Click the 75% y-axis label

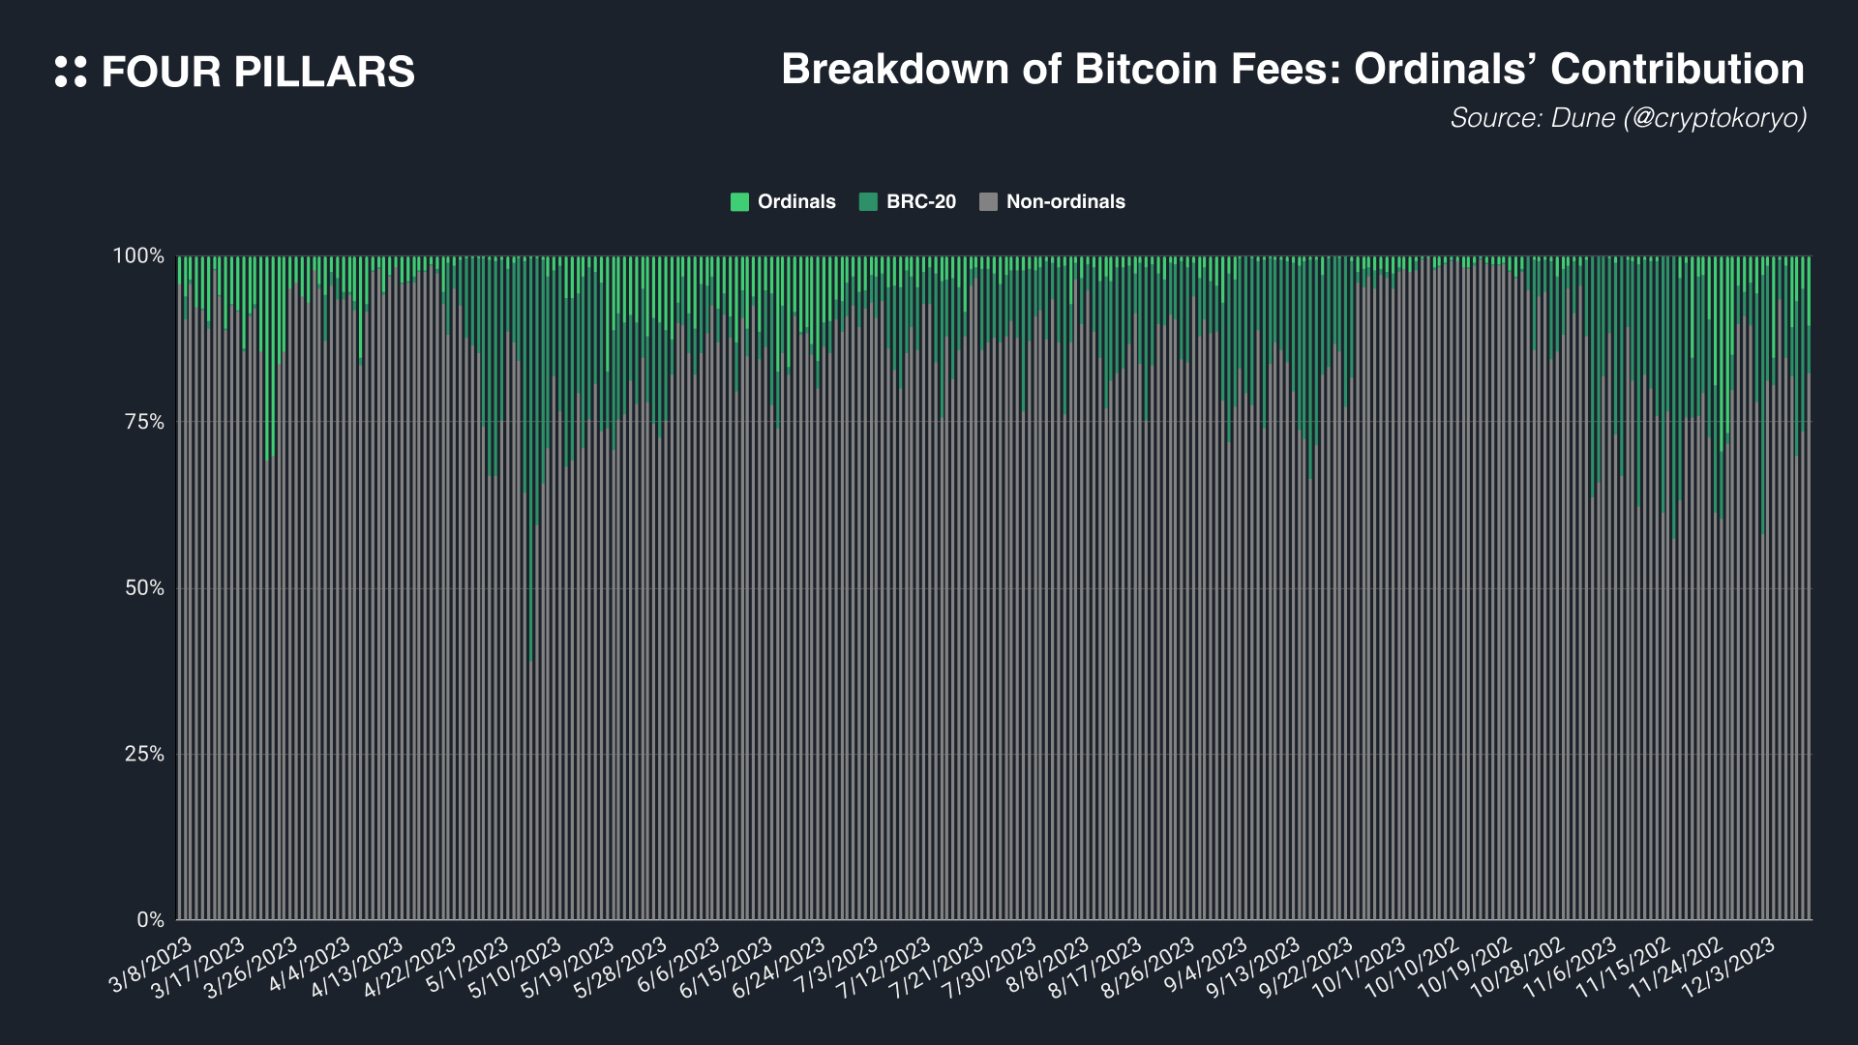(143, 423)
